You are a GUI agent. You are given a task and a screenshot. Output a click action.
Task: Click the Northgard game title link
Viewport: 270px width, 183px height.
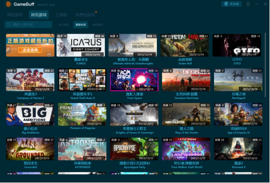point(238,94)
